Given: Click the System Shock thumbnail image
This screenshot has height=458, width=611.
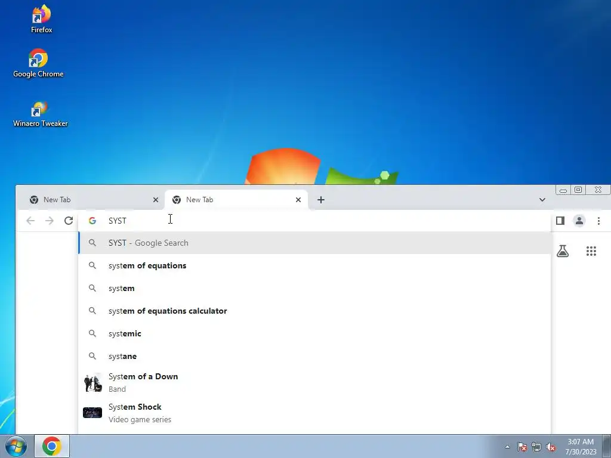Looking at the screenshot, I should point(92,413).
